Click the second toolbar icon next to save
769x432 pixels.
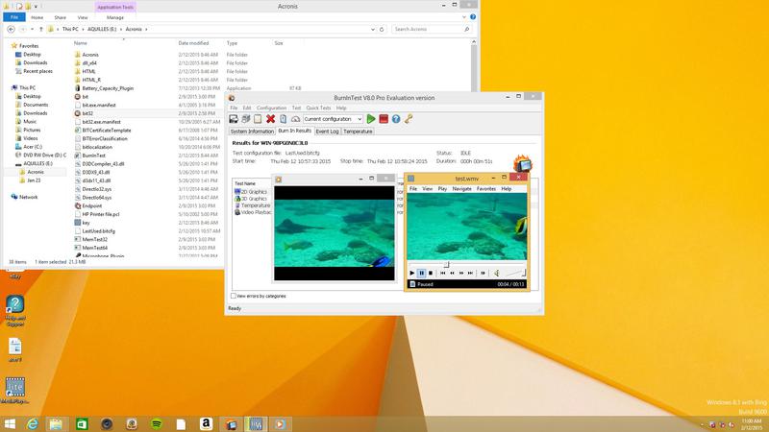(x=246, y=119)
